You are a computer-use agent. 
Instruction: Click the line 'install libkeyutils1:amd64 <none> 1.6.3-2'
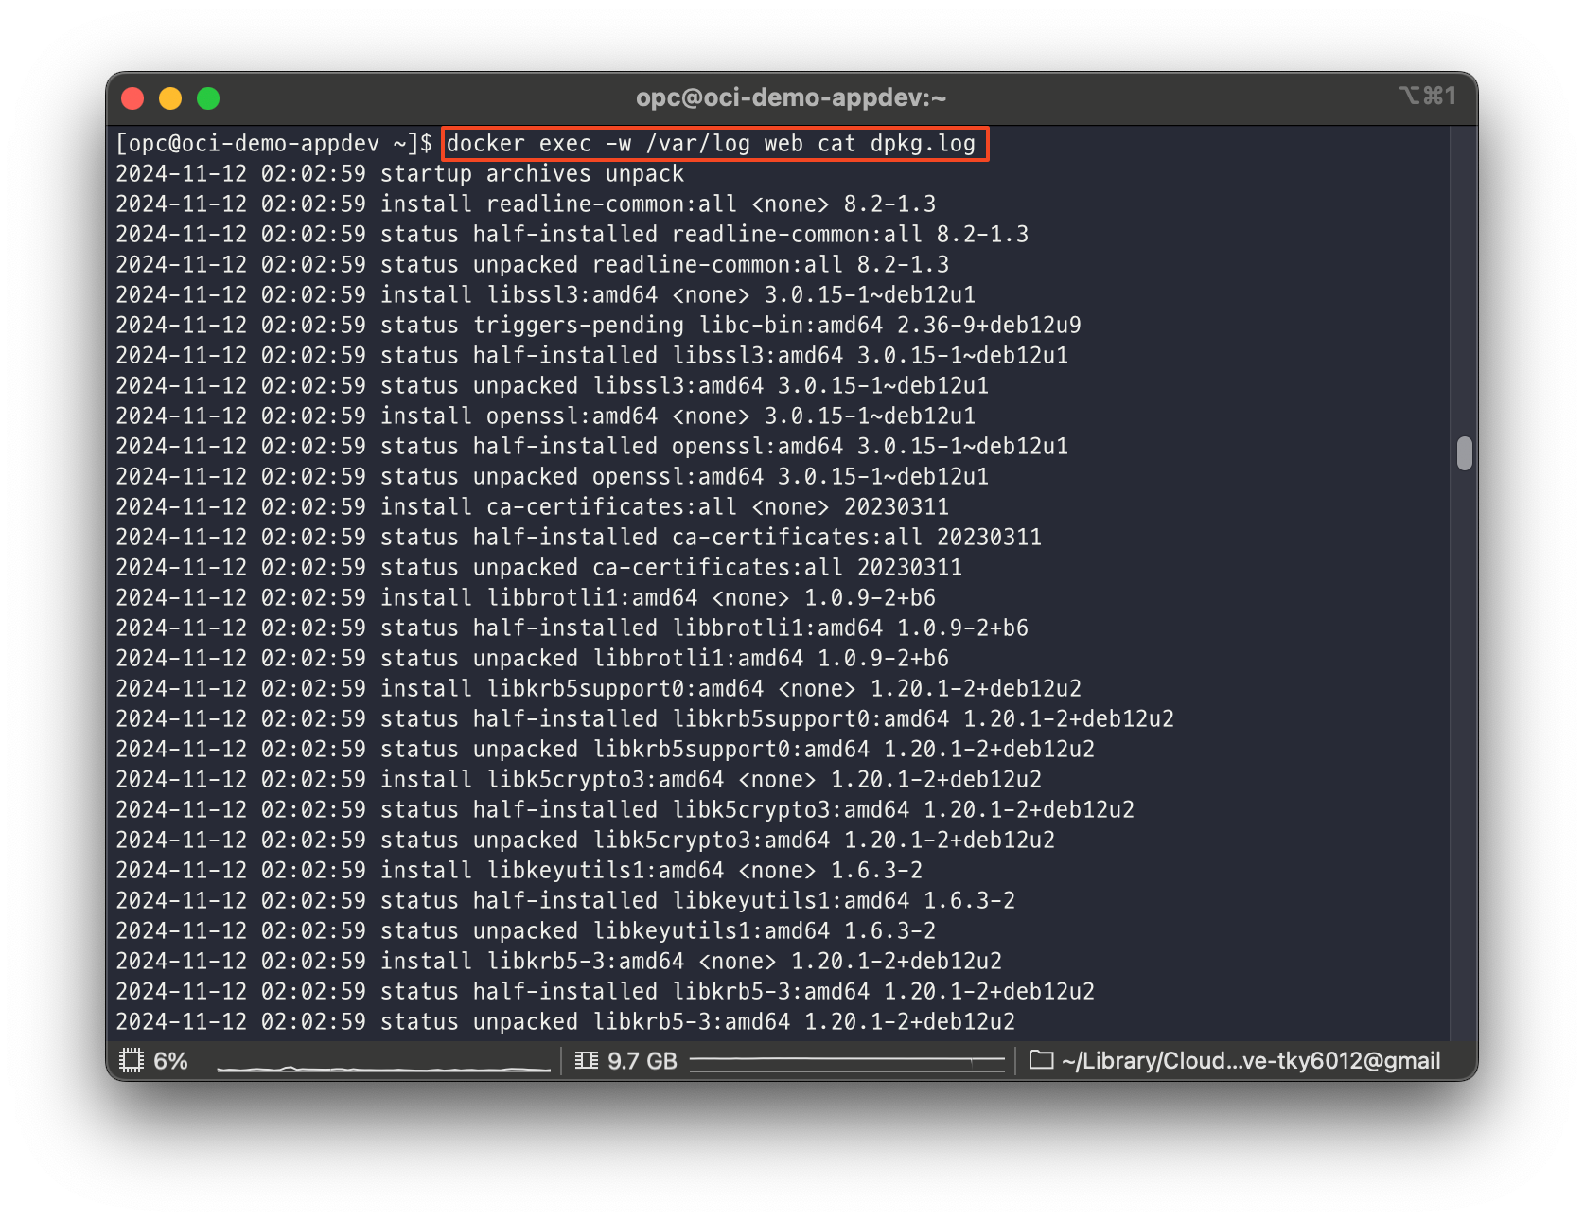[519, 871]
